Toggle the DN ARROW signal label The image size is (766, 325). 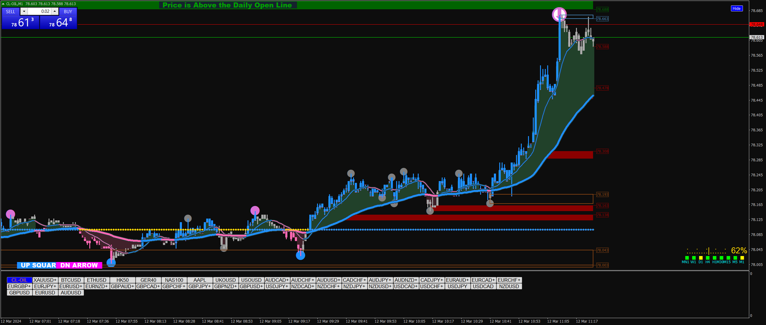pyautogui.click(x=79, y=265)
